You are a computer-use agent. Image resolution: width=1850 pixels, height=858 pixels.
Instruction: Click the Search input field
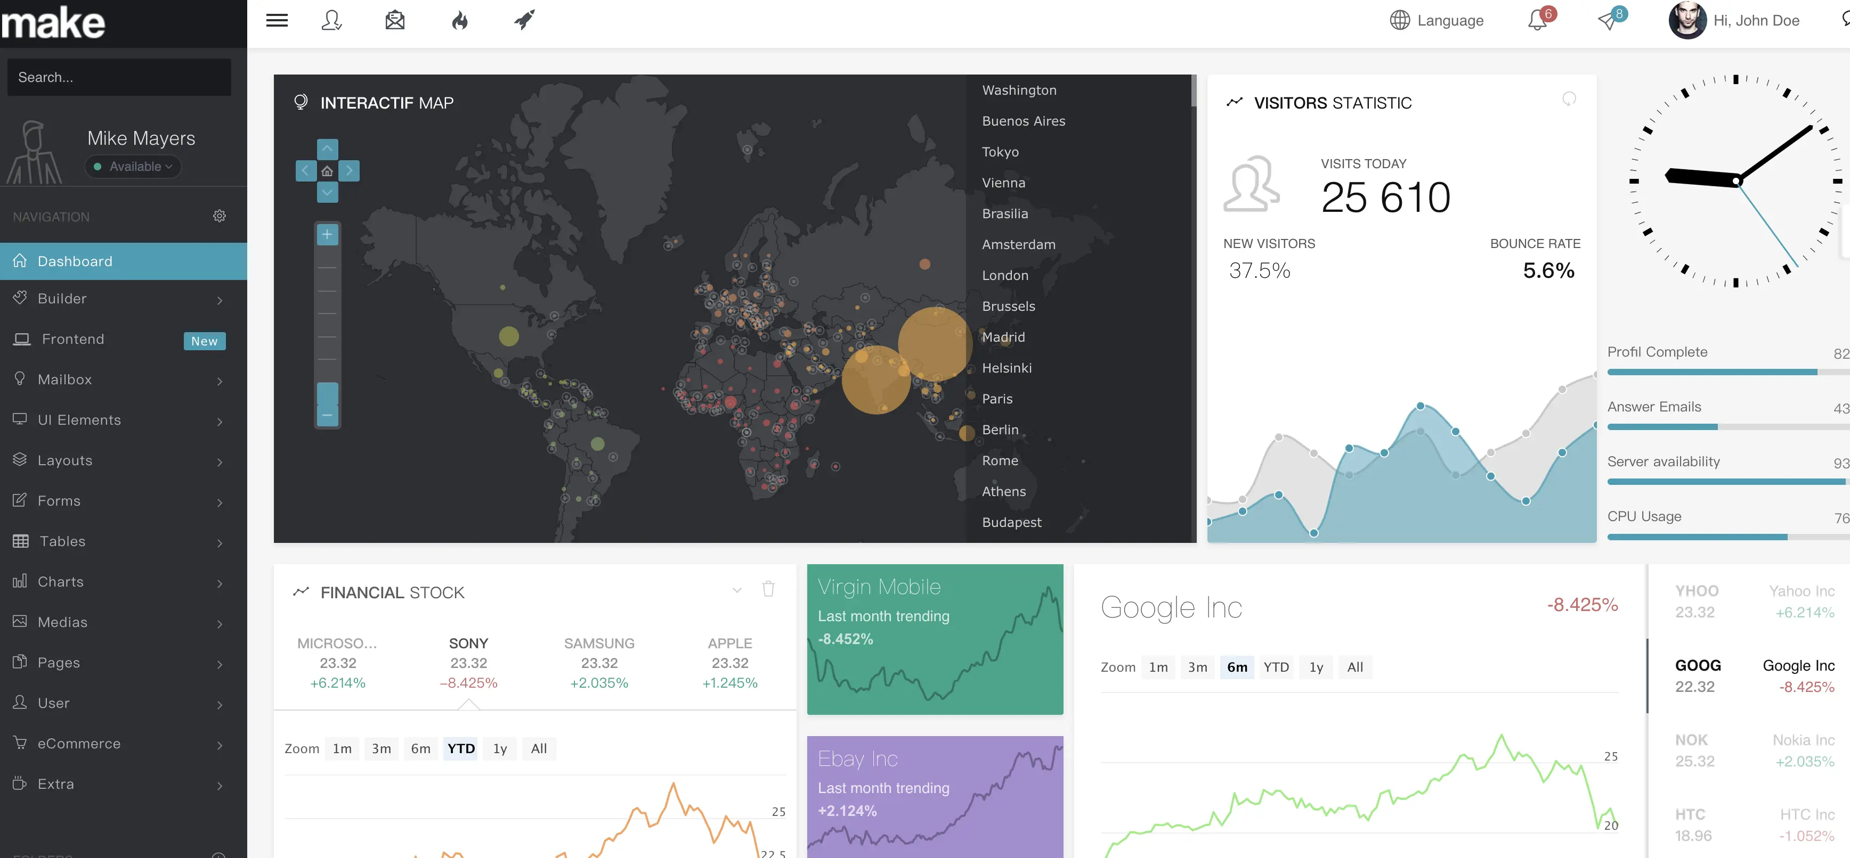pyautogui.click(x=119, y=77)
